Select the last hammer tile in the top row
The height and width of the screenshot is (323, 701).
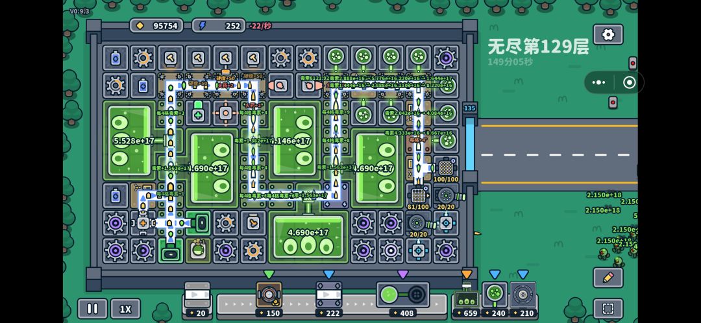coord(253,58)
